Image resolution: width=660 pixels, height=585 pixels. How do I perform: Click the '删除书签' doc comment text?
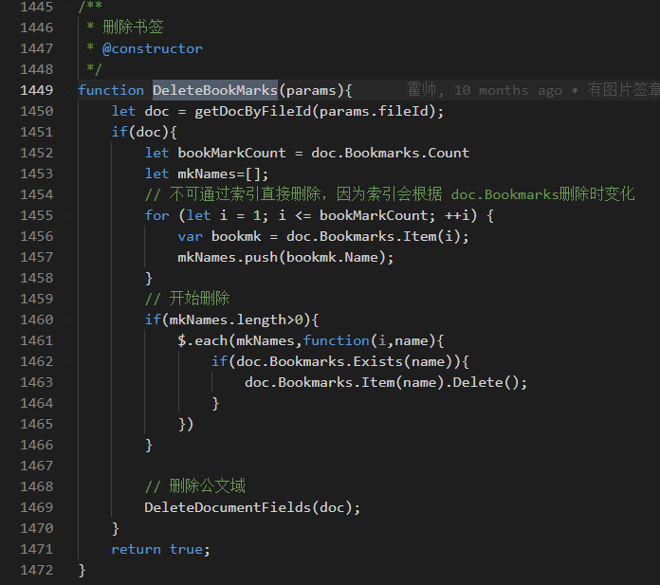click(x=133, y=27)
